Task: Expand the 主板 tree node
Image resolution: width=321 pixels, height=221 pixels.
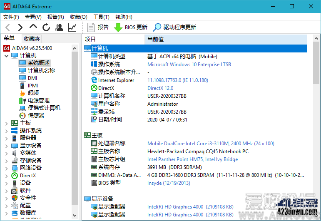Action: pyautogui.click(x=6, y=123)
